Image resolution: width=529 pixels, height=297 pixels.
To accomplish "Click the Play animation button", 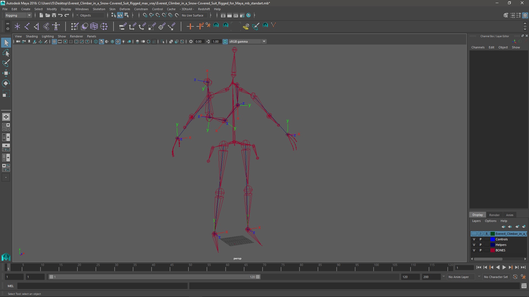I will coord(505,268).
